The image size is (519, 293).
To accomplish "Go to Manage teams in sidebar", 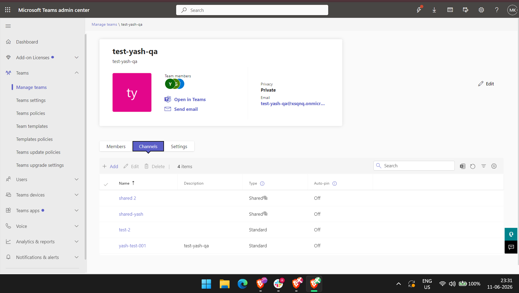I will [31, 87].
